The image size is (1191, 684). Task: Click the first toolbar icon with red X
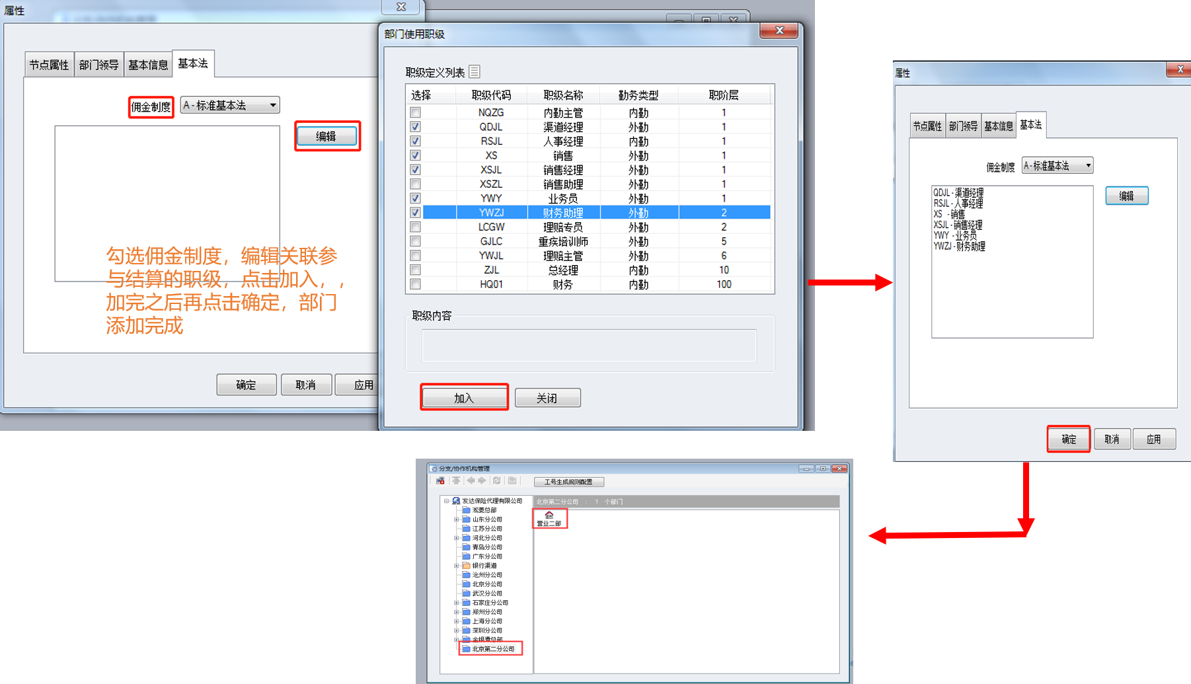(x=440, y=481)
